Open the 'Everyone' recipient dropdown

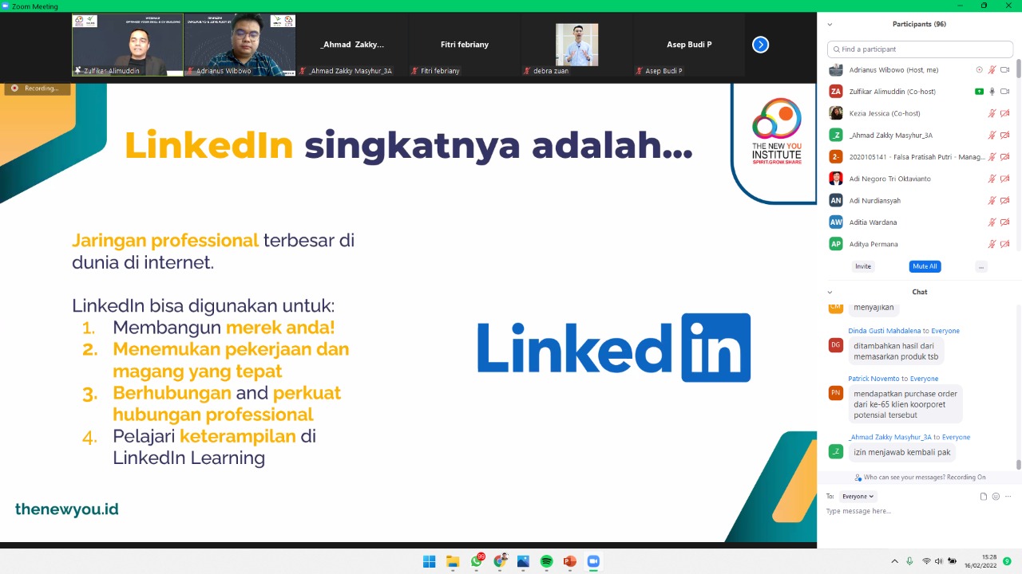point(858,497)
